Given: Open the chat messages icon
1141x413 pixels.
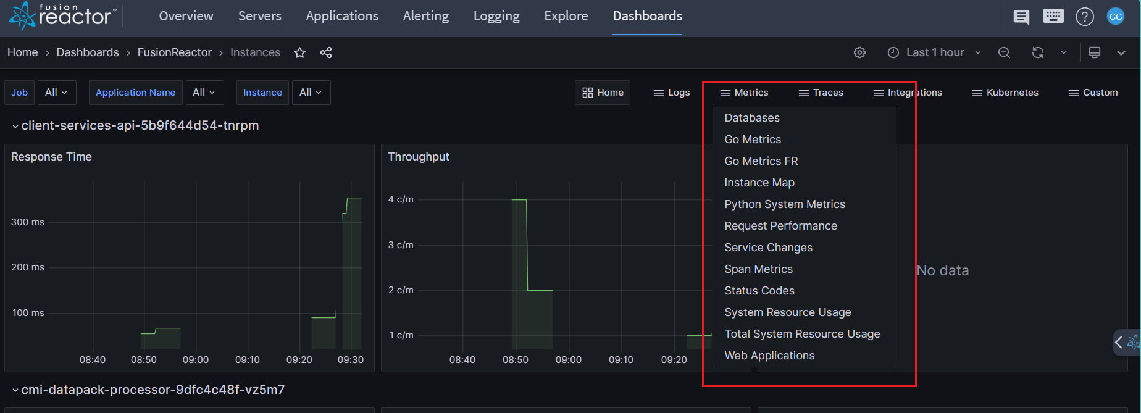Looking at the screenshot, I should point(1021,17).
